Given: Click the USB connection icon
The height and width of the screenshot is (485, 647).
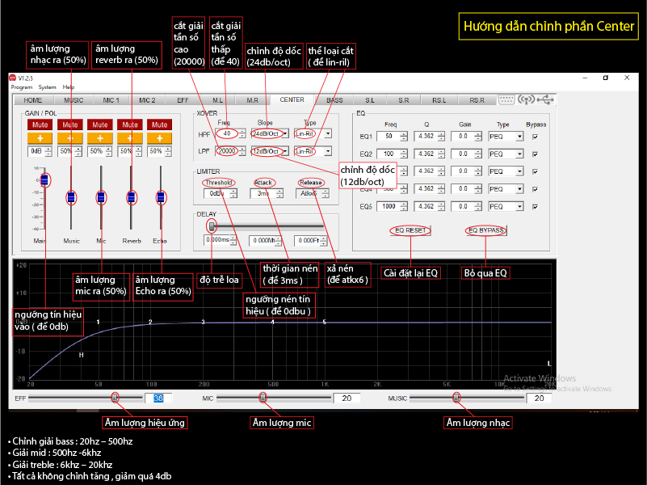Looking at the screenshot, I should click(546, 99).
